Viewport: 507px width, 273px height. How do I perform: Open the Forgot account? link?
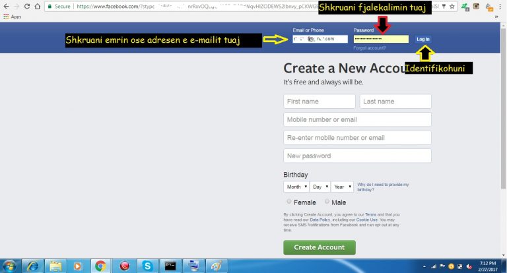click(369, 48)
